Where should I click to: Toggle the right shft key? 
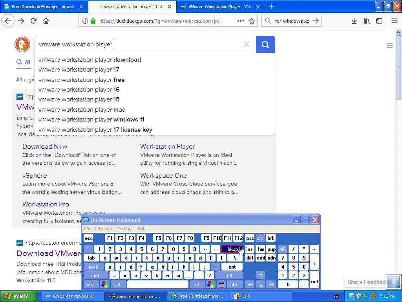(228, 276)
